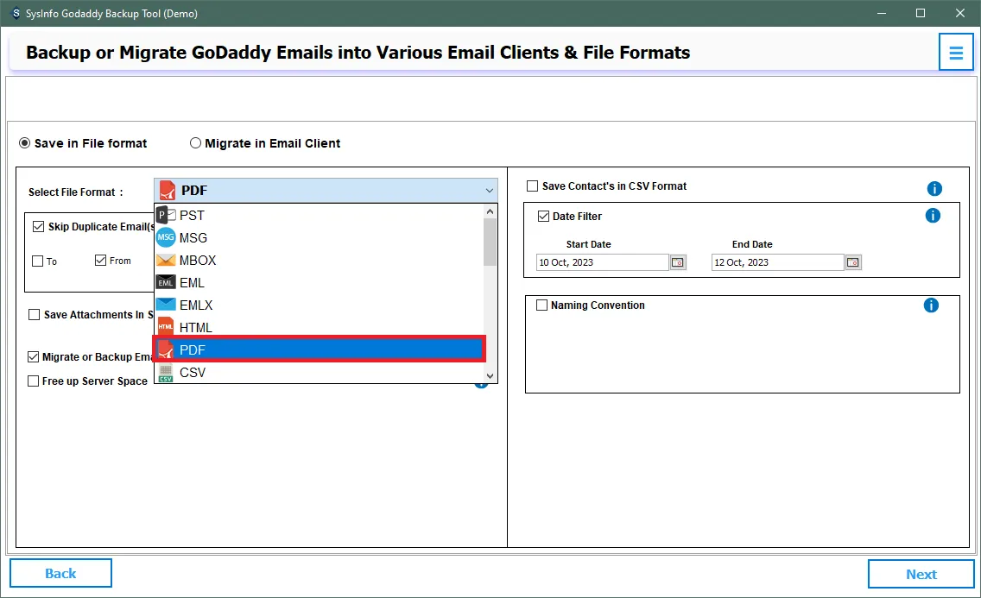Click scroll down arrow in format list

coord(490,375)
